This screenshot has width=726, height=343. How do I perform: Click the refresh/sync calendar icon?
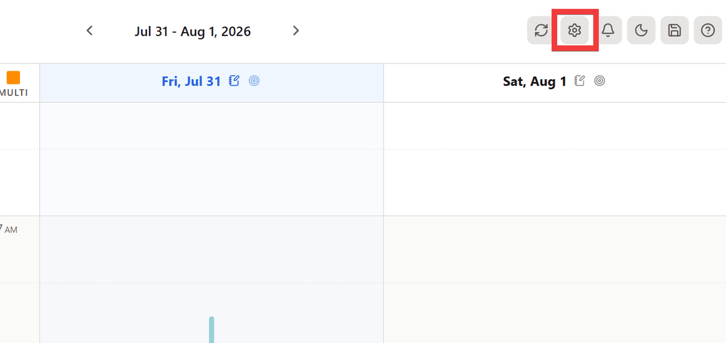click(541, 31)
